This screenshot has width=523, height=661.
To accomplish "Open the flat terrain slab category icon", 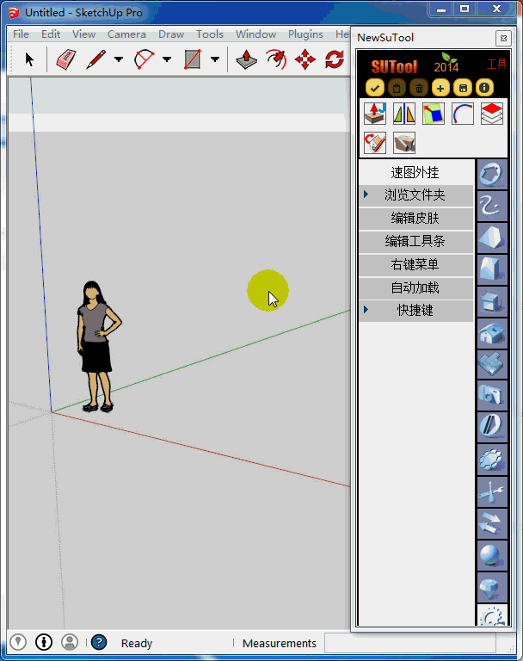I will coord(492,365).
